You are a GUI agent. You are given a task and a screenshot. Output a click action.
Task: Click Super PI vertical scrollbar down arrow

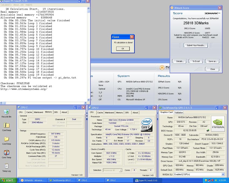coord(88,100)
